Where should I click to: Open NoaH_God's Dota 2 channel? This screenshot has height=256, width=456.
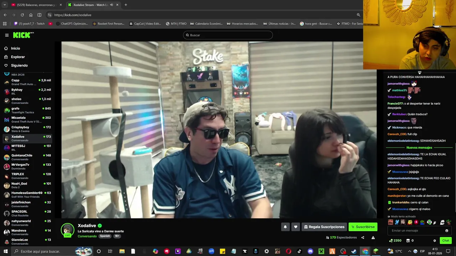coord(28,185)
